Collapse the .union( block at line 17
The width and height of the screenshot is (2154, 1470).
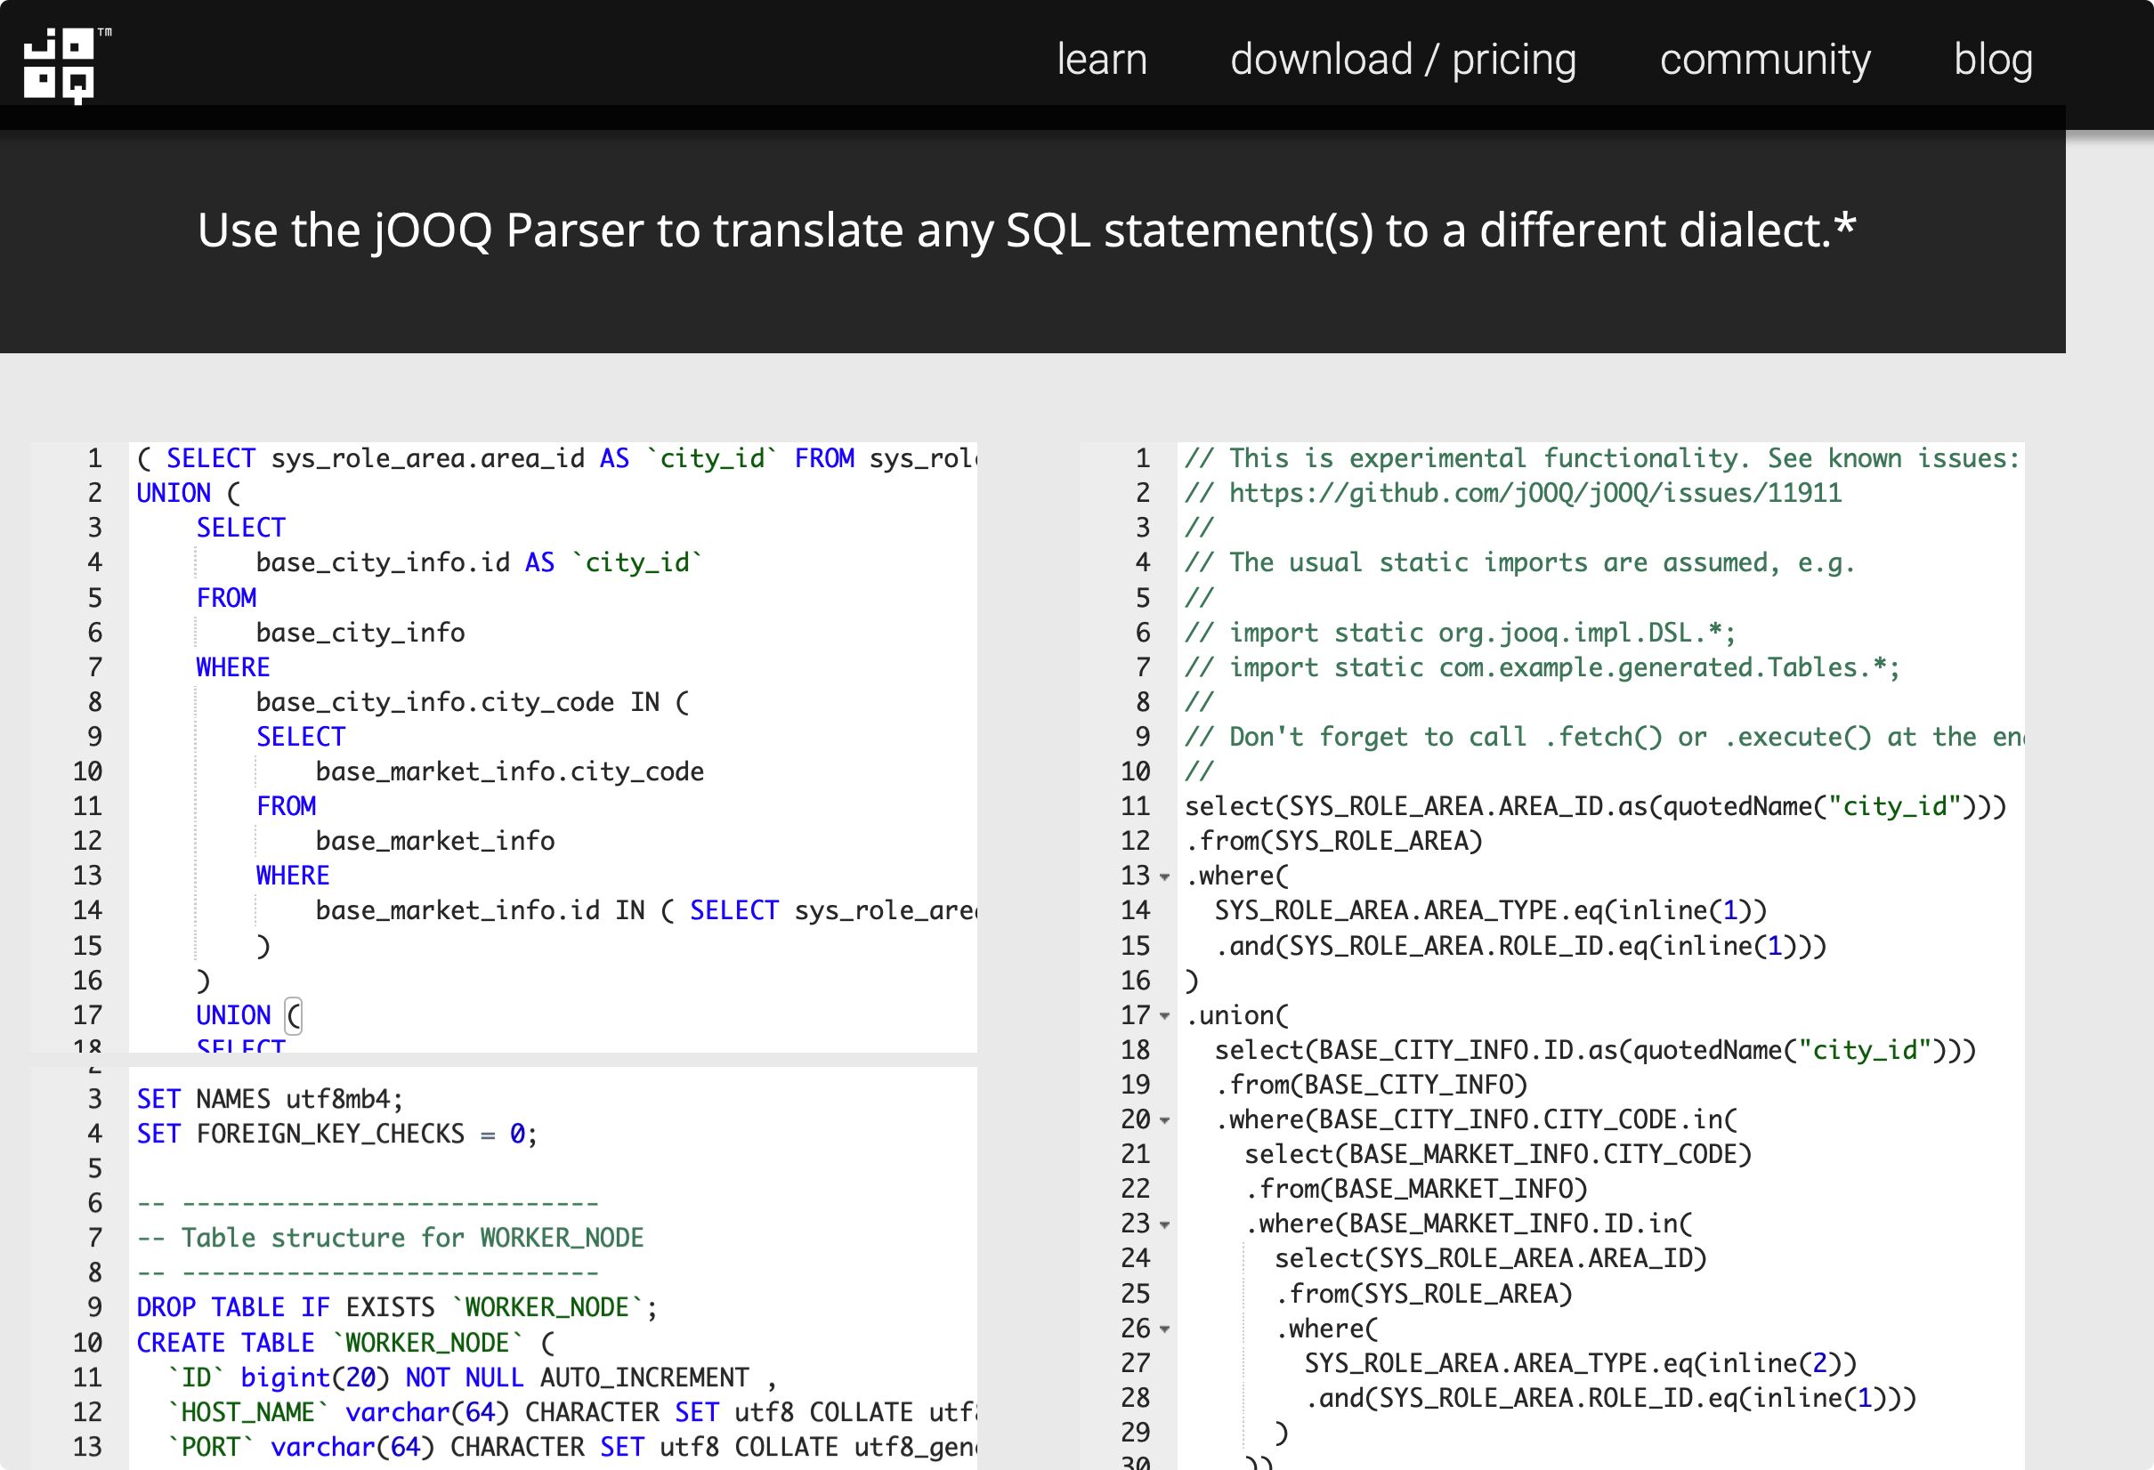(1165, 1017)
